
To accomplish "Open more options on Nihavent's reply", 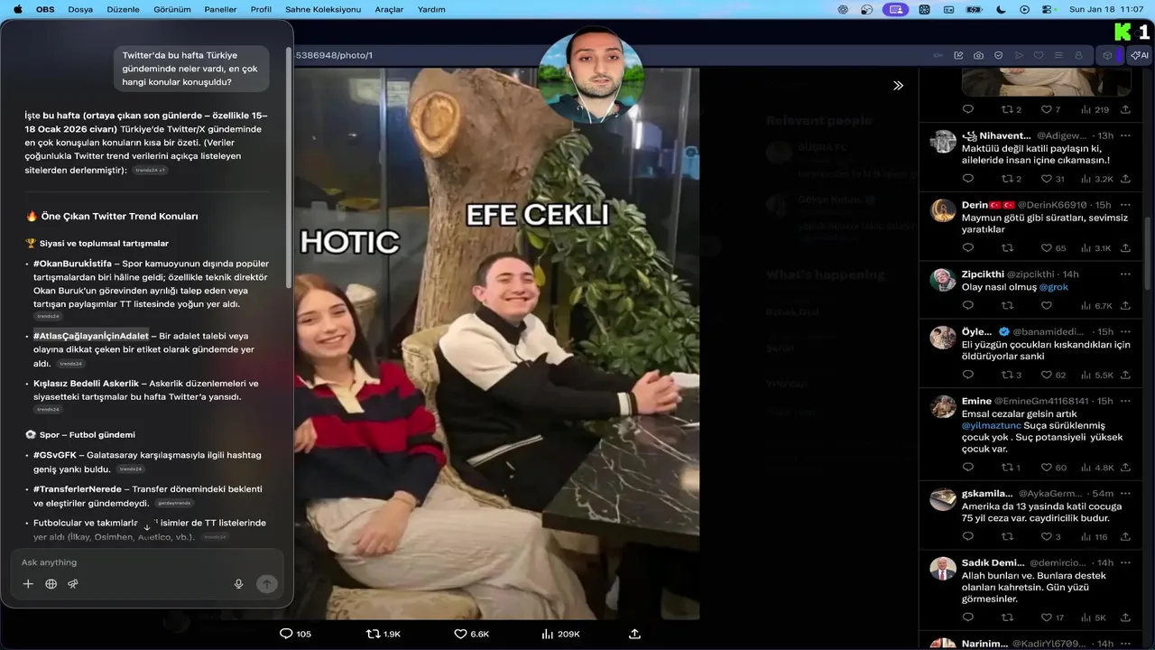I will coord(1125,135).
